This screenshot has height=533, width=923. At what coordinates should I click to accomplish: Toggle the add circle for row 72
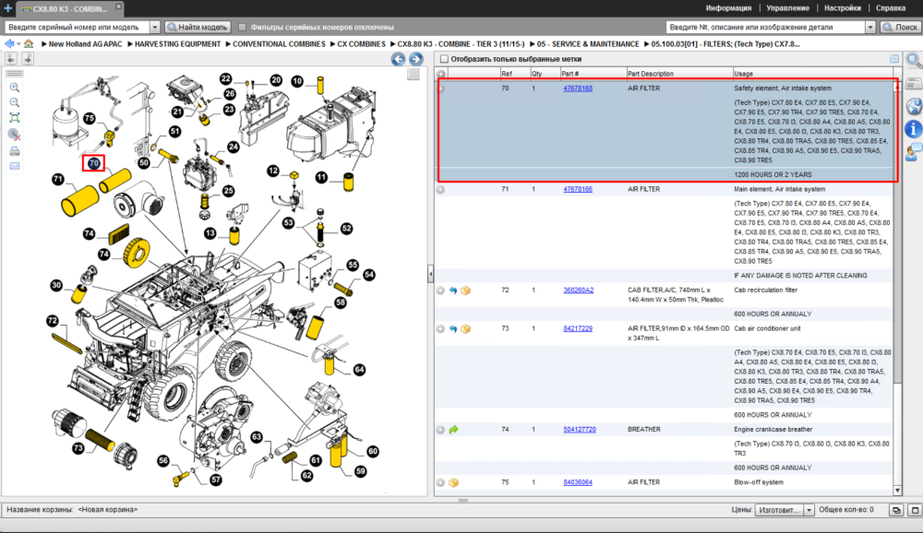[440, 290]
